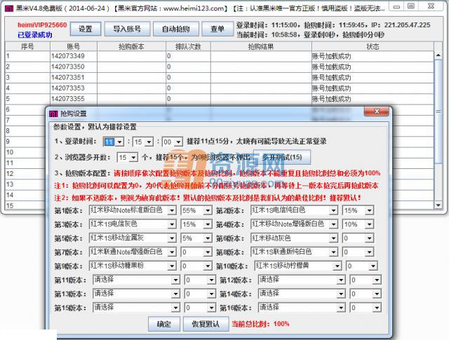Click the 抢购结果 column header
449x340 pixels.
[x=261, y=46]
